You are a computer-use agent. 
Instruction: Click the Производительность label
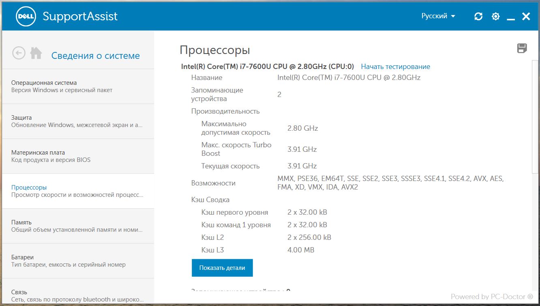pos(225,111)
